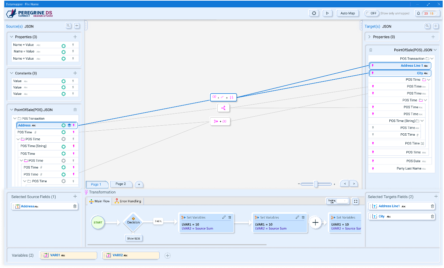This screenshot has height=268, width=444.
Task: Select the START node in the flow
Action: point(98,222)
